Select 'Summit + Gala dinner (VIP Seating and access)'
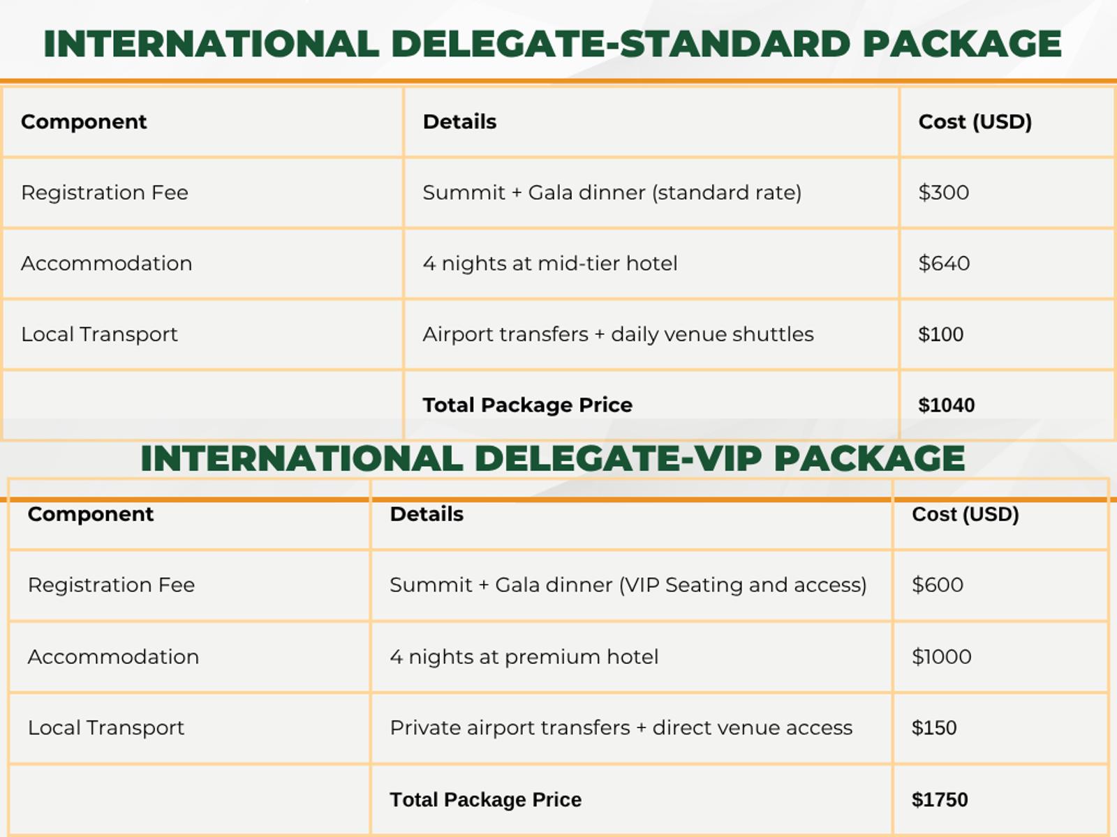 click(628, 585)
